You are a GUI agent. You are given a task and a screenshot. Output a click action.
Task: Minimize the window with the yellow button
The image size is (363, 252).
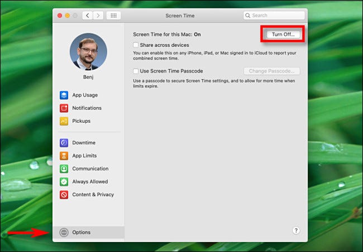point(68,16)
